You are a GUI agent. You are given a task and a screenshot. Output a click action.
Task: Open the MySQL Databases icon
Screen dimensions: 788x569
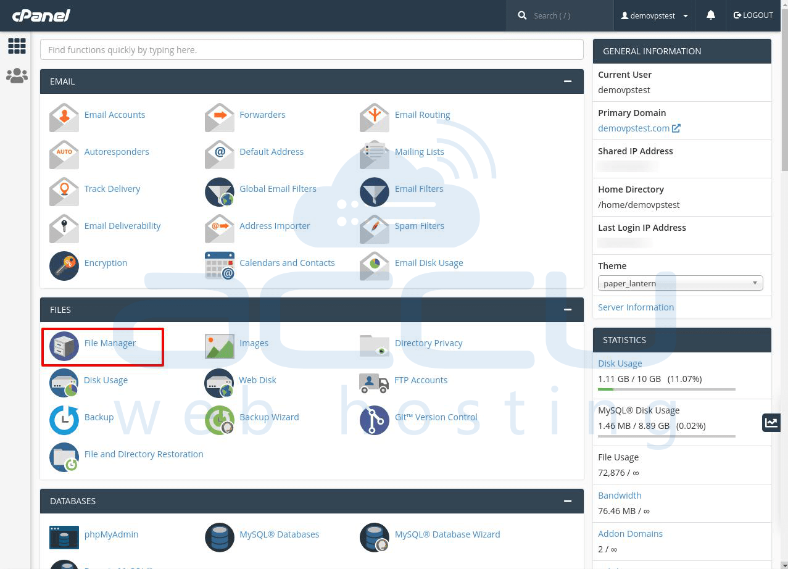tap(220, 537)
